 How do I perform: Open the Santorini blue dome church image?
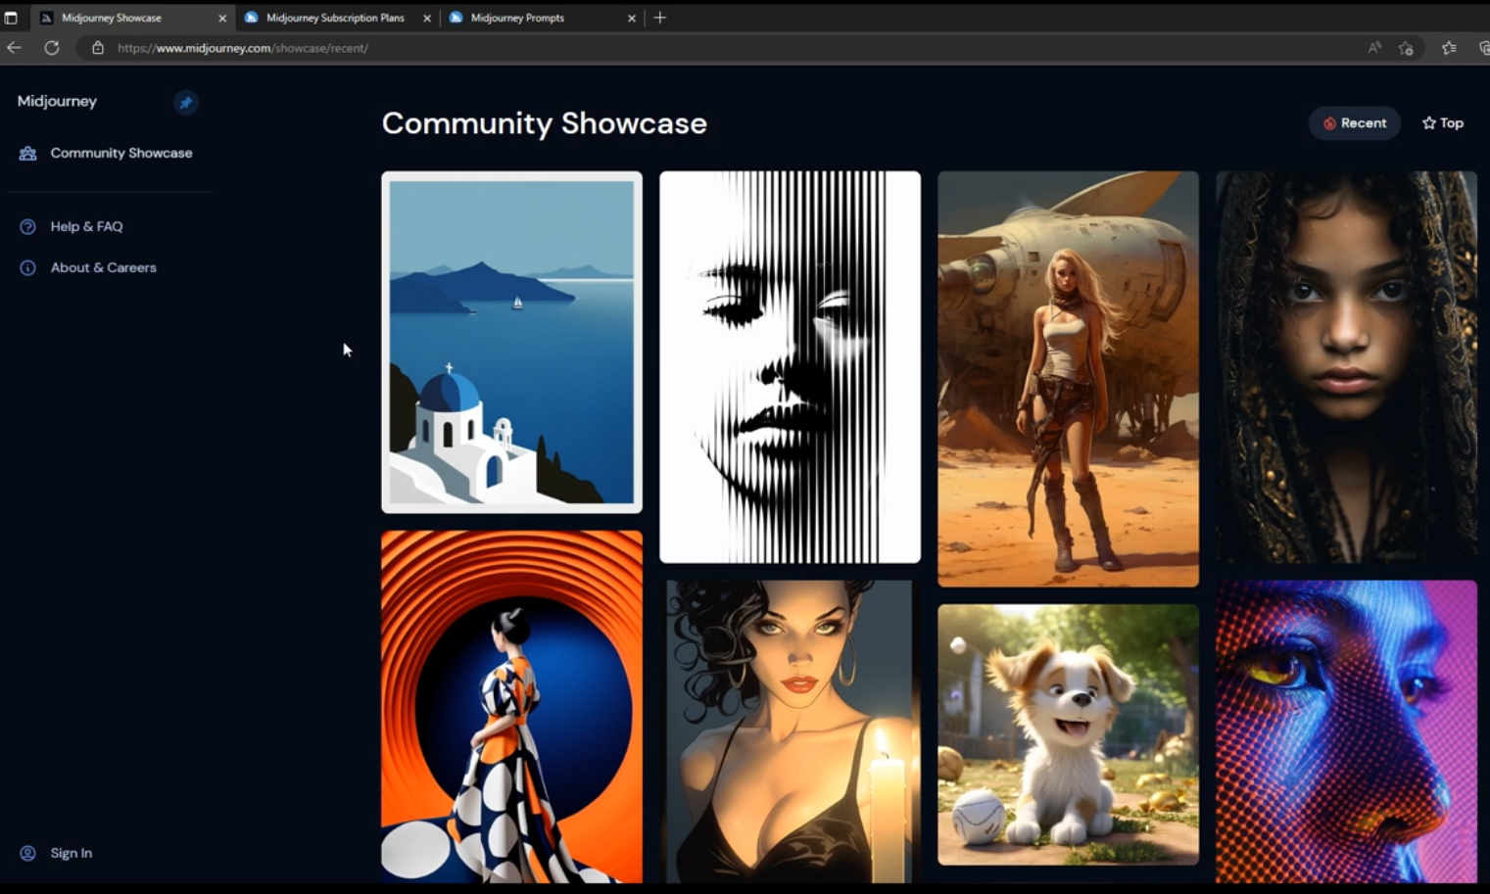tap(511, 343)
